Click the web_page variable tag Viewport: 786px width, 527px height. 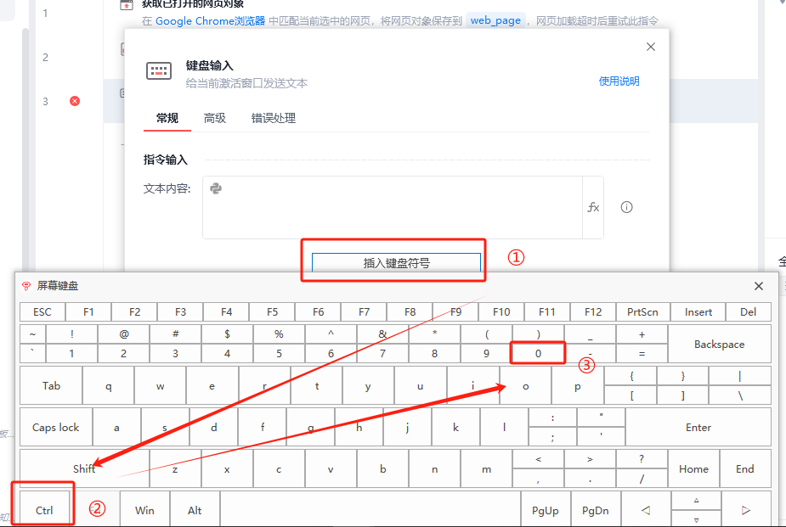pos(495,20)
